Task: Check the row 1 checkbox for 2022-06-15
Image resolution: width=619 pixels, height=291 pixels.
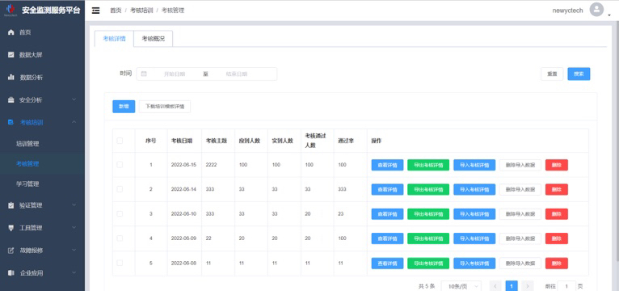Action: pos(120,165)
